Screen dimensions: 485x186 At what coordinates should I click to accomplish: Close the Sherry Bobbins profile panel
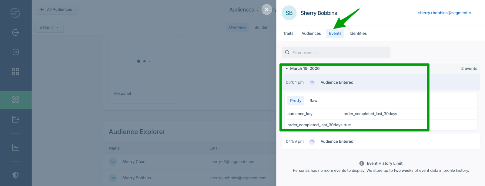266,9
